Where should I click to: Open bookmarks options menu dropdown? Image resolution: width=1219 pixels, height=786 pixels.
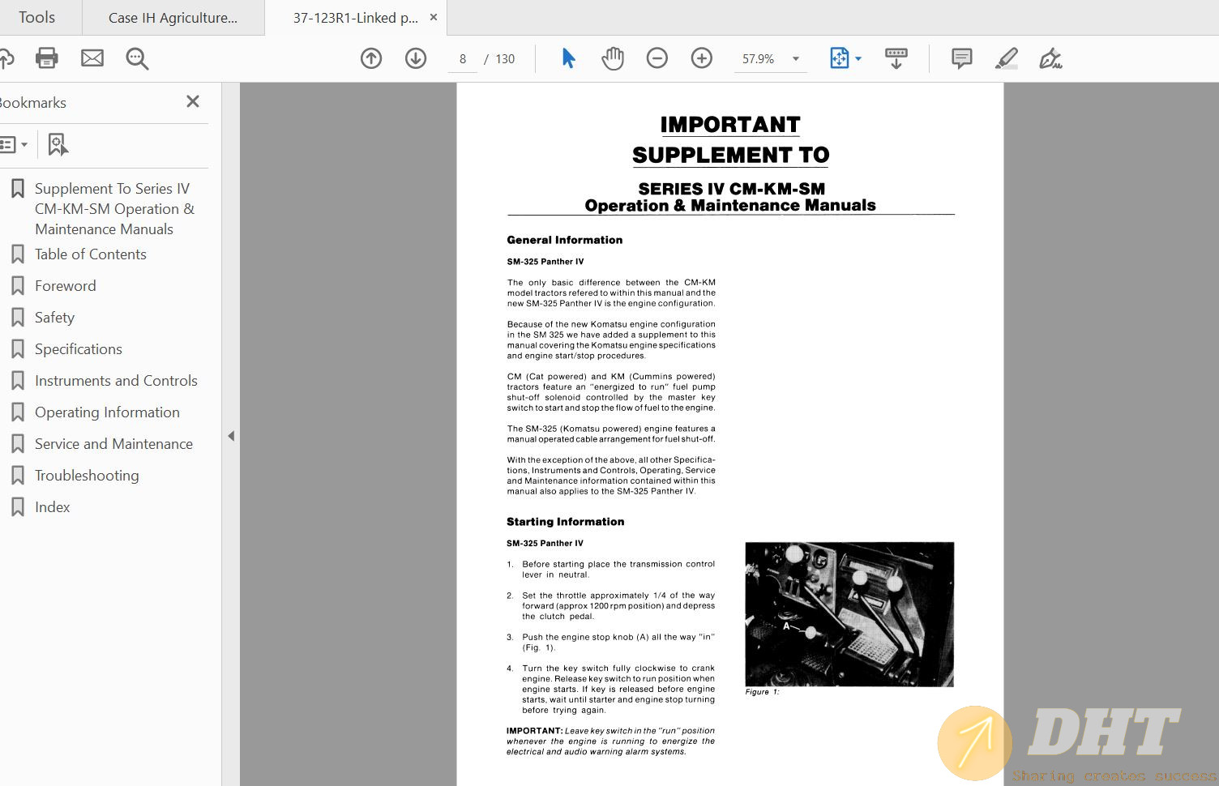click(14, 145)
